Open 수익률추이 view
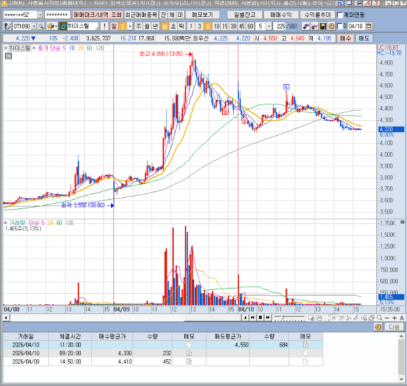Image resolution: width=407 pixels, height=386 pixels. pos(317,15)
